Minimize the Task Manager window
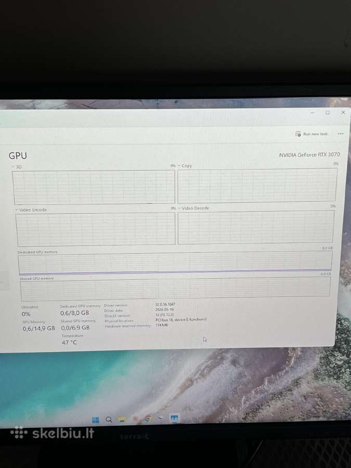Screen dimensions: 351x468 point(313,112)
